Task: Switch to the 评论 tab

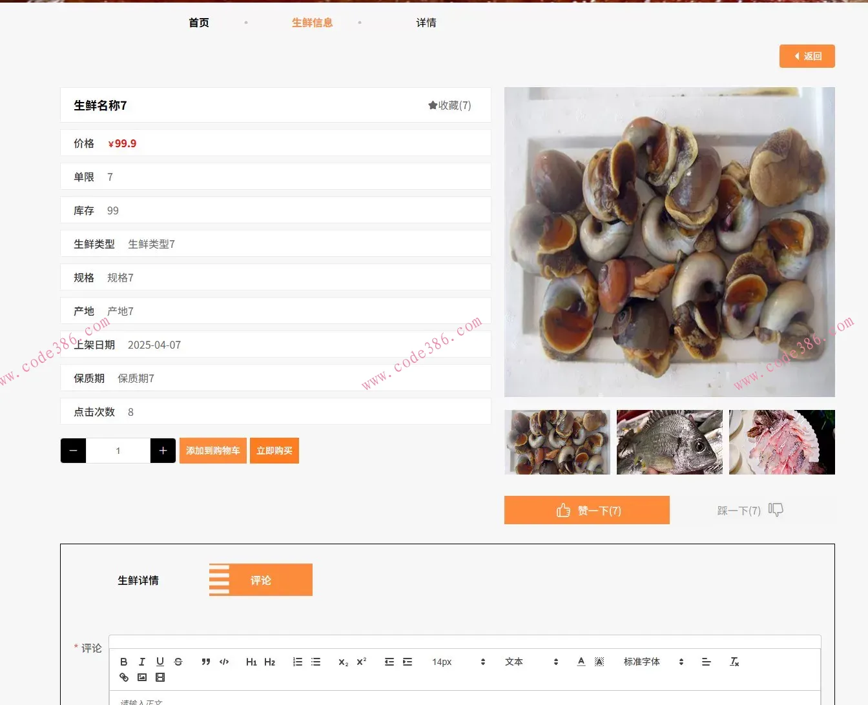Action: (x=260, y=580)
